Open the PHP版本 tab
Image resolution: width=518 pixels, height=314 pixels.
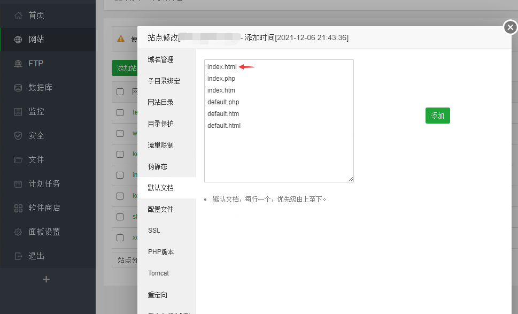click(161, 252)
